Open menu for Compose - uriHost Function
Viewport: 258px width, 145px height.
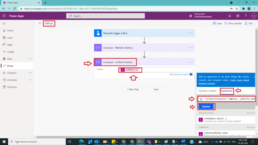191,62
